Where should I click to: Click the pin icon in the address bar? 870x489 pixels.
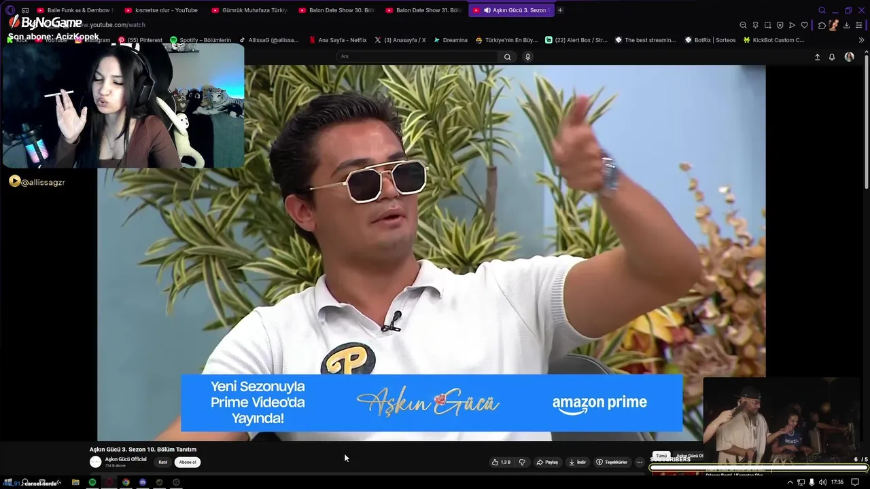(755, 25)
